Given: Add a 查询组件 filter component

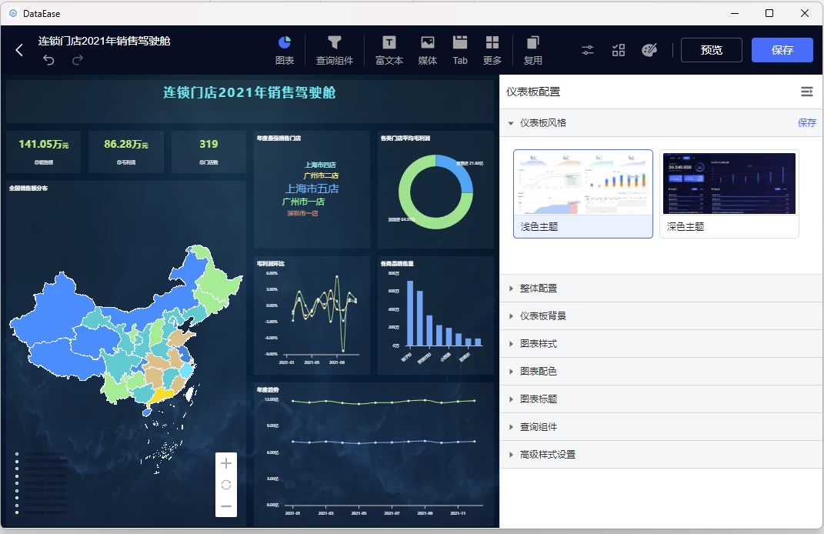Looking at the screenshot, I should click(x=334, y=49).
